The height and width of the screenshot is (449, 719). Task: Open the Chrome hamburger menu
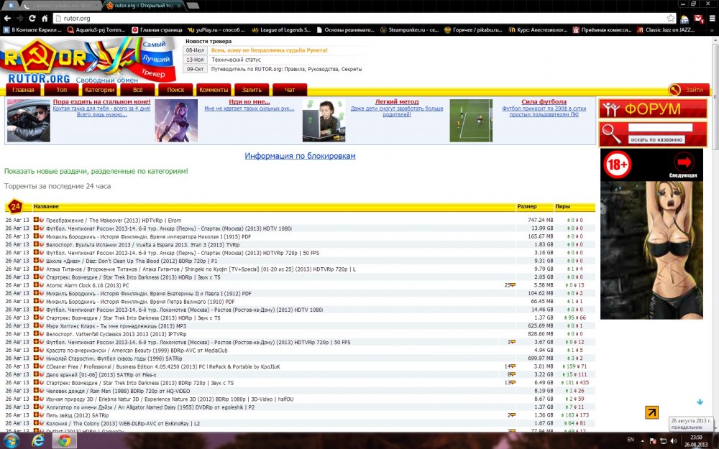tap(712, 19)
